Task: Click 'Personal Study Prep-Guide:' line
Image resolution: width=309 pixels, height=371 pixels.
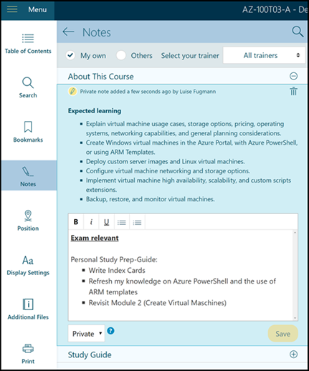Action: coord(114,259)
